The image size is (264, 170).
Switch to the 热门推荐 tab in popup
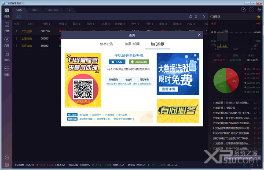point(158,44)
